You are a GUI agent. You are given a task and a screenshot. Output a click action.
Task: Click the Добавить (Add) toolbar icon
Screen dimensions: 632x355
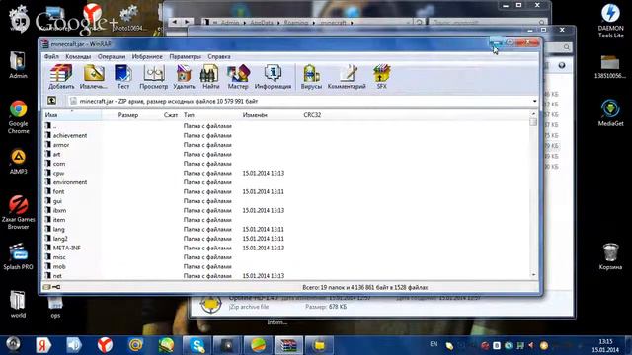[61, 76]
